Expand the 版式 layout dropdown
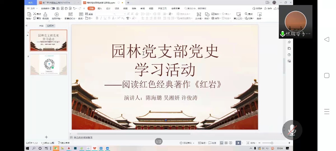The width and height of the screenshot is (336, 151). [81, 19]
